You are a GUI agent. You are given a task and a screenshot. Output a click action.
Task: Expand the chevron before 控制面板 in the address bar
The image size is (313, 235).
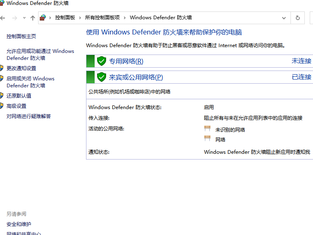click(x=50, y=18)
